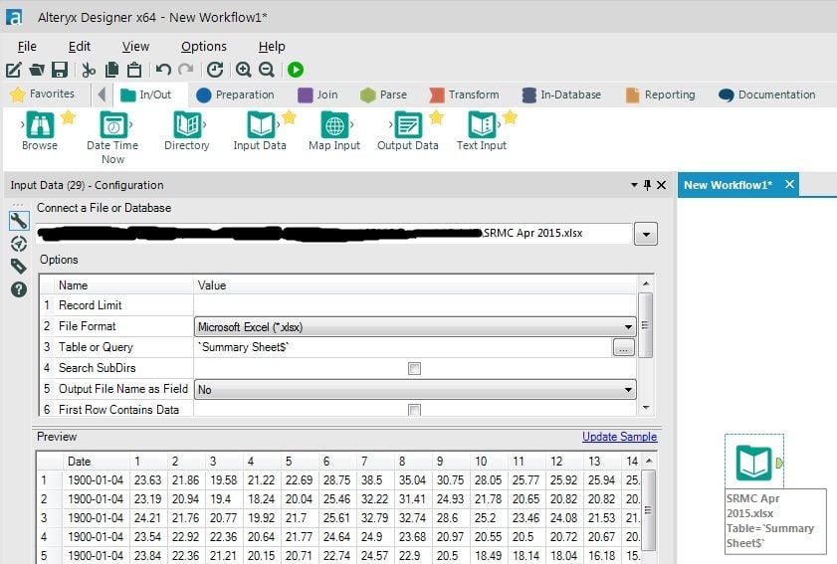Select the New Workflow1* tab
This screenshot has width=837, height=564.
coord(729,185)
